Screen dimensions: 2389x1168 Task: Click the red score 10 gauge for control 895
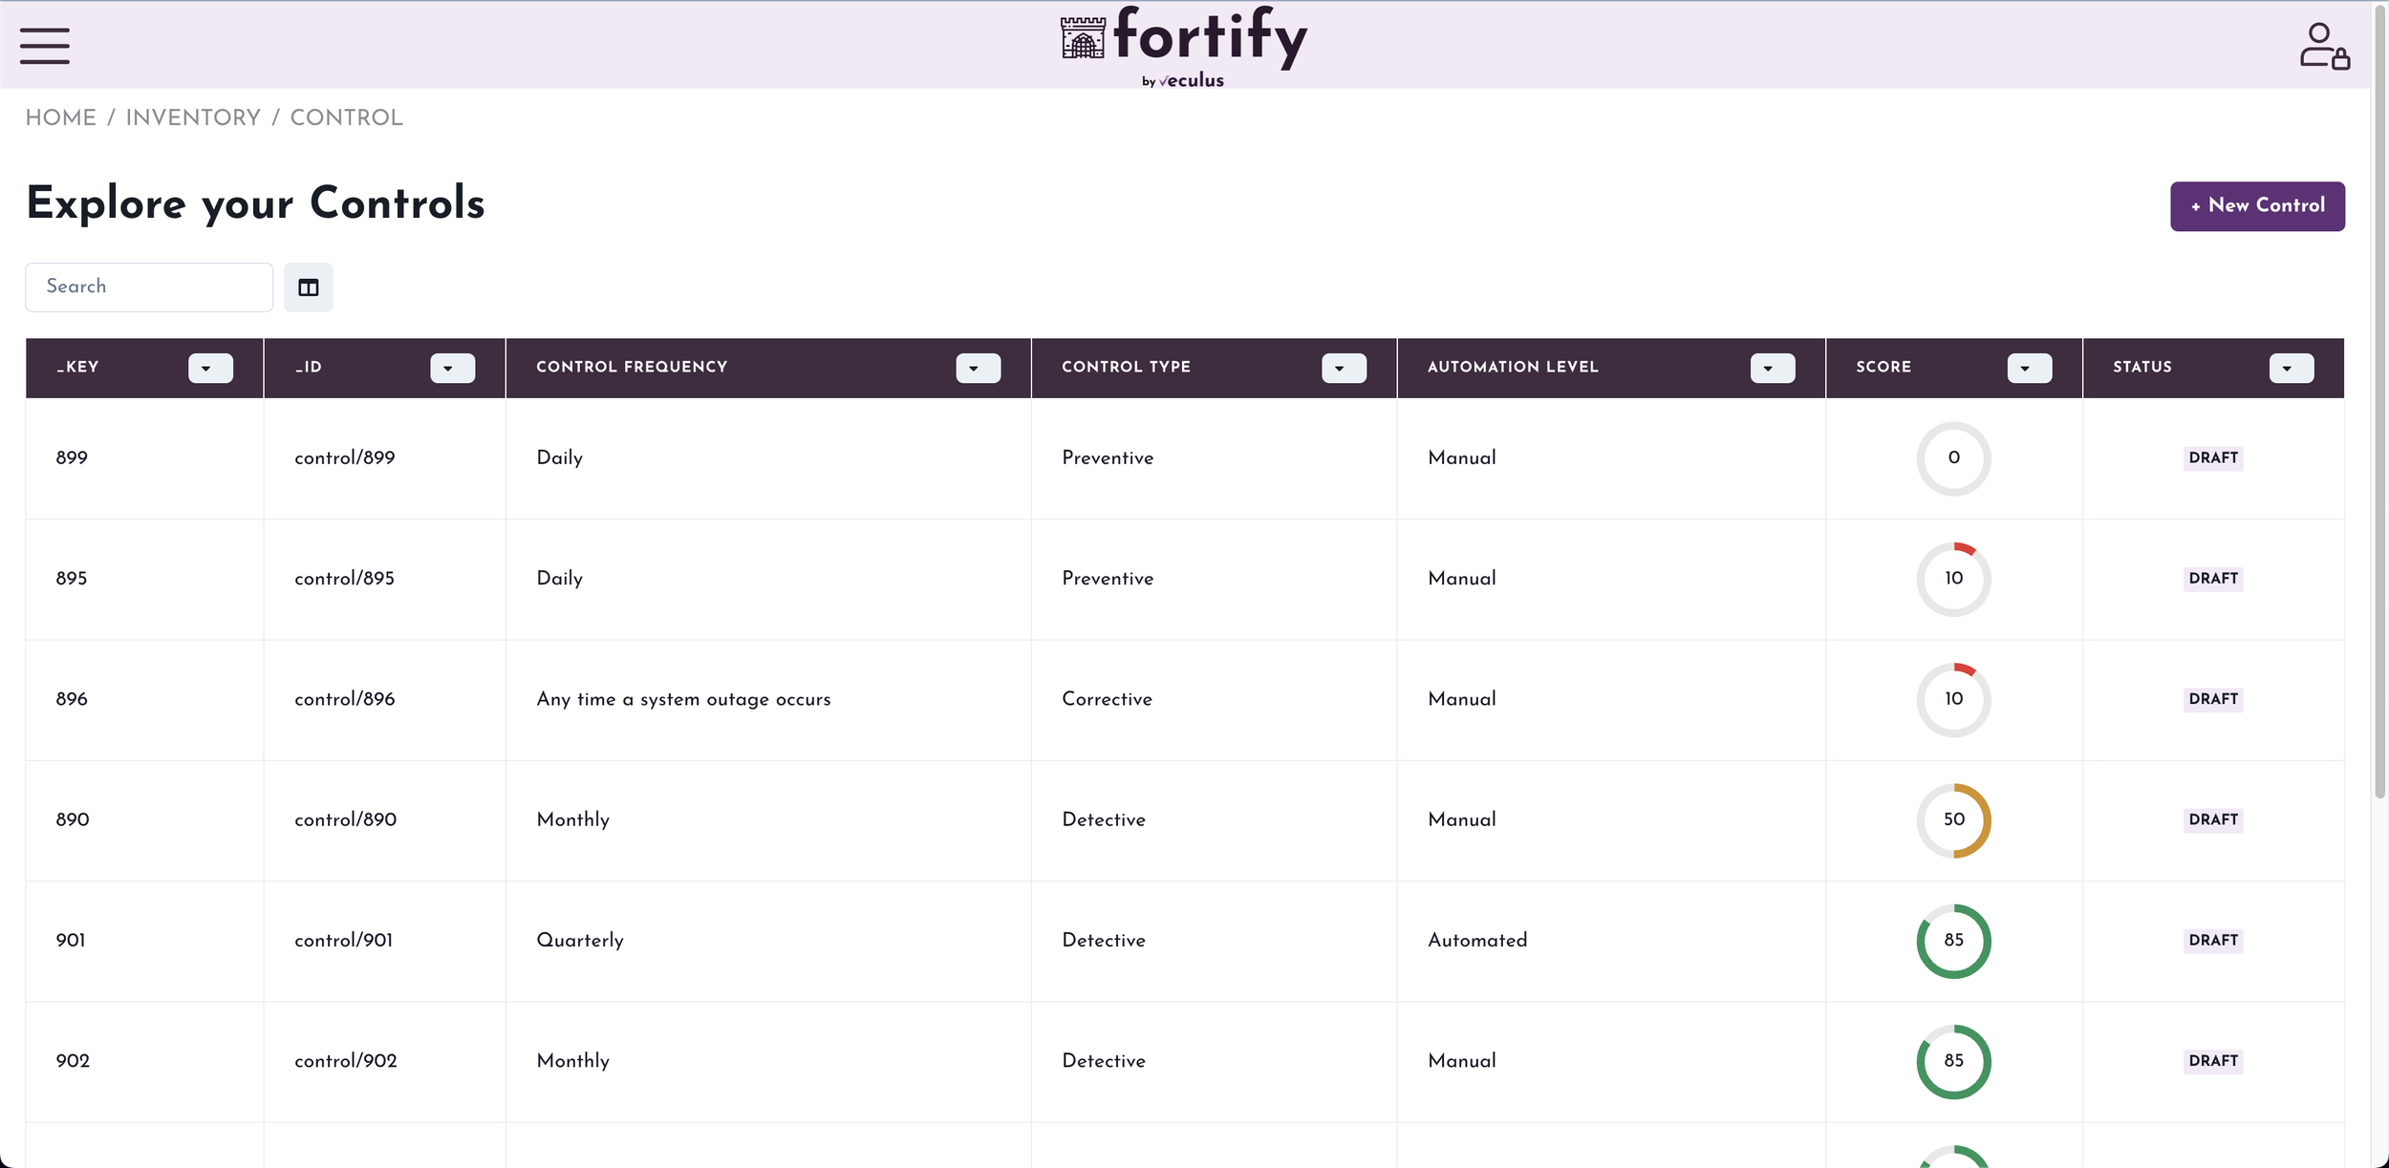tap(1952, 579)
